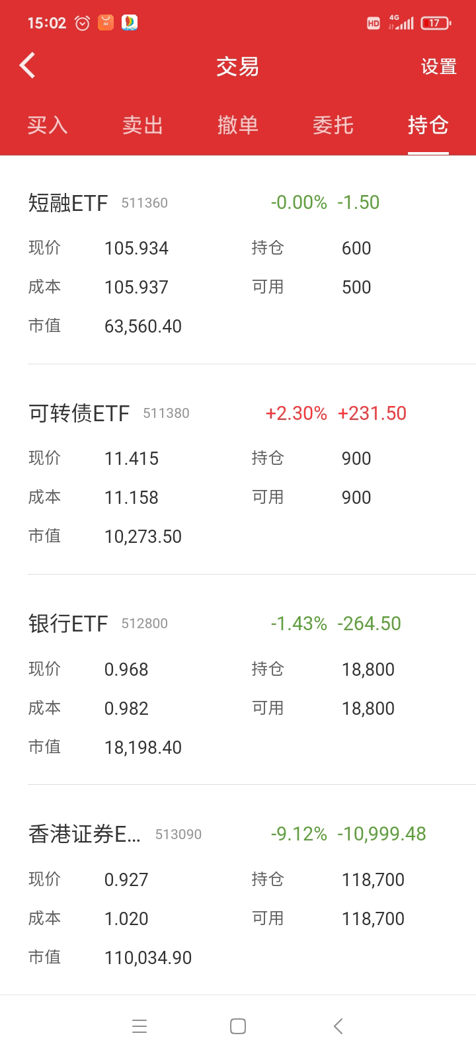Screen dimensions: 476x1058
Task: Go to the 委托 tab
Action: tap(333, 125)
